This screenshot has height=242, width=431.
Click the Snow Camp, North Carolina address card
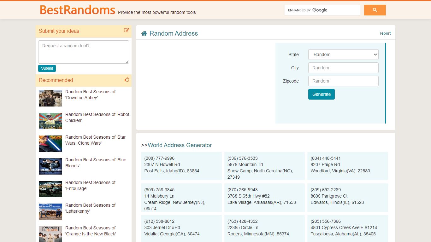coord(264,166)
